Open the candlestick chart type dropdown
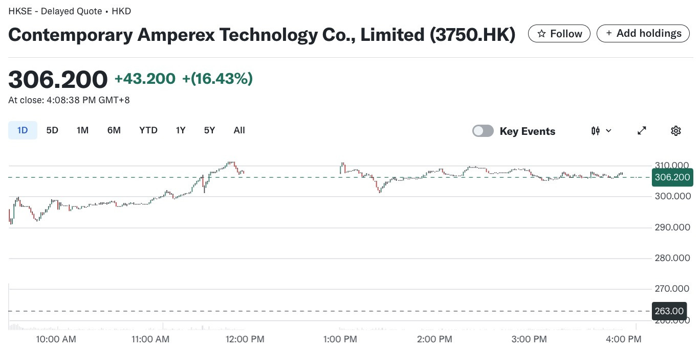 601,131
